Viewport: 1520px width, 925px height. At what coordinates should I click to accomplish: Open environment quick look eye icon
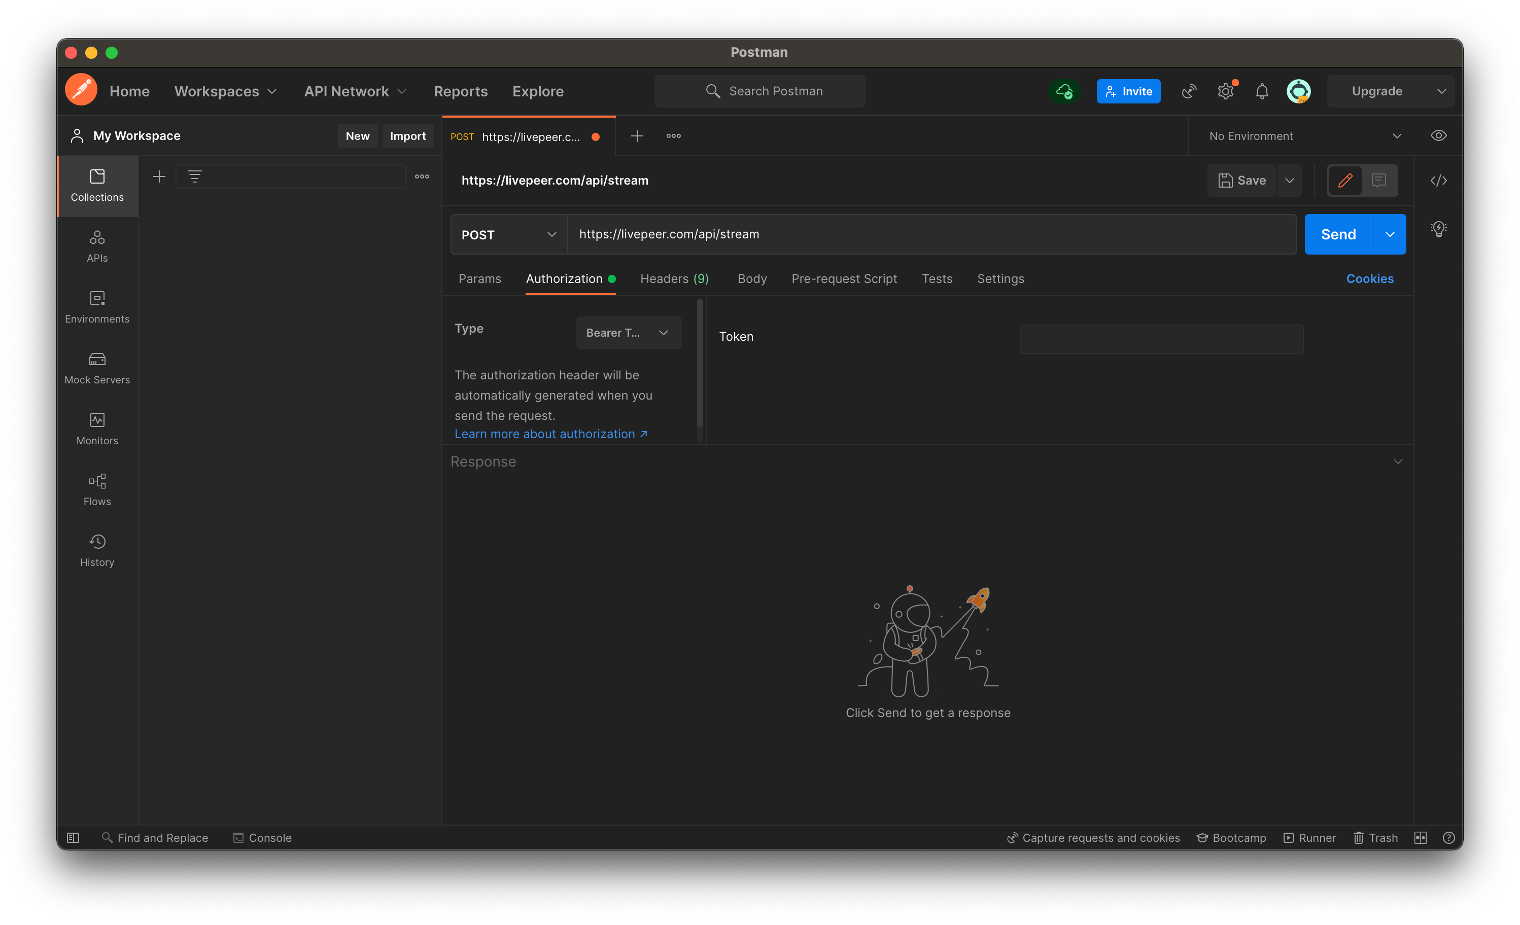[x=1438, y=136]
